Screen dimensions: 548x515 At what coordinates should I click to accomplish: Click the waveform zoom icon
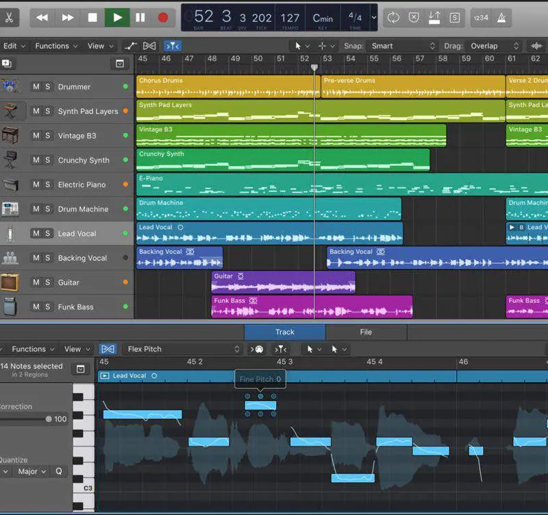(x=536, y=46)
